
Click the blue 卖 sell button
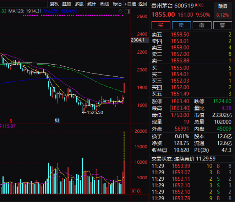(181, 25)
